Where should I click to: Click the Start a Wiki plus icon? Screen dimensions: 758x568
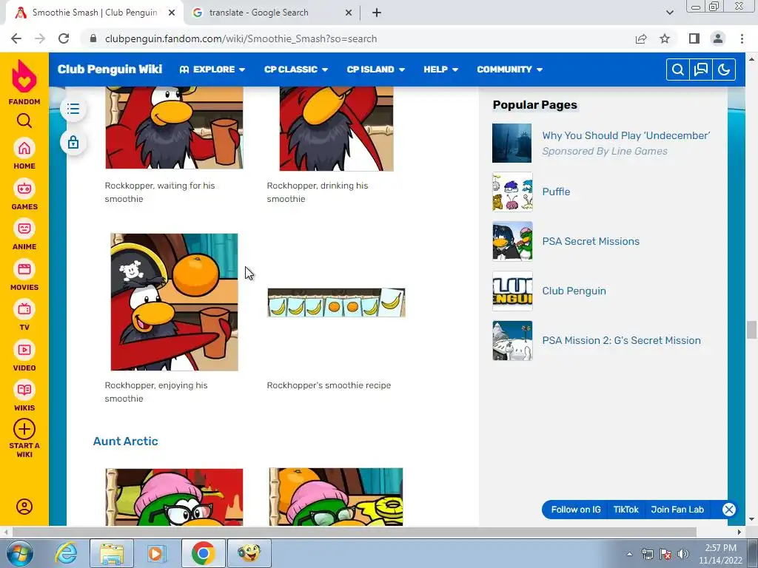(24, 429)
